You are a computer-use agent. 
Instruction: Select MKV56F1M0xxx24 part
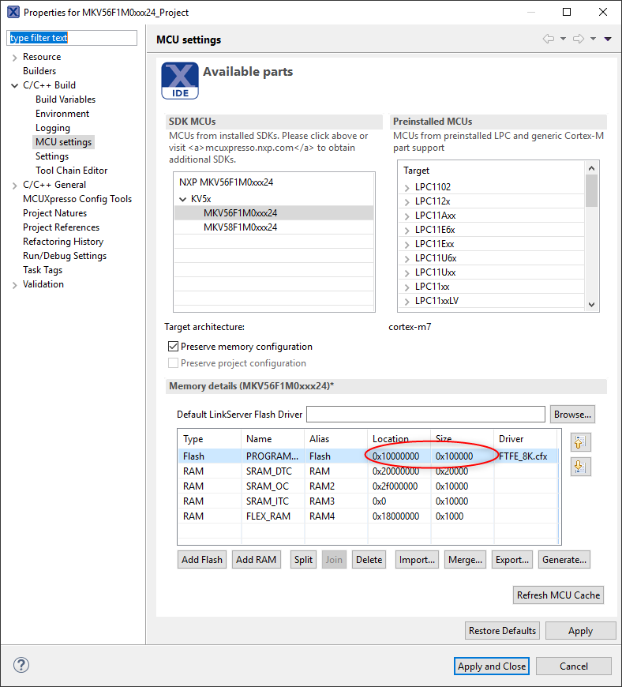point(274,213)
